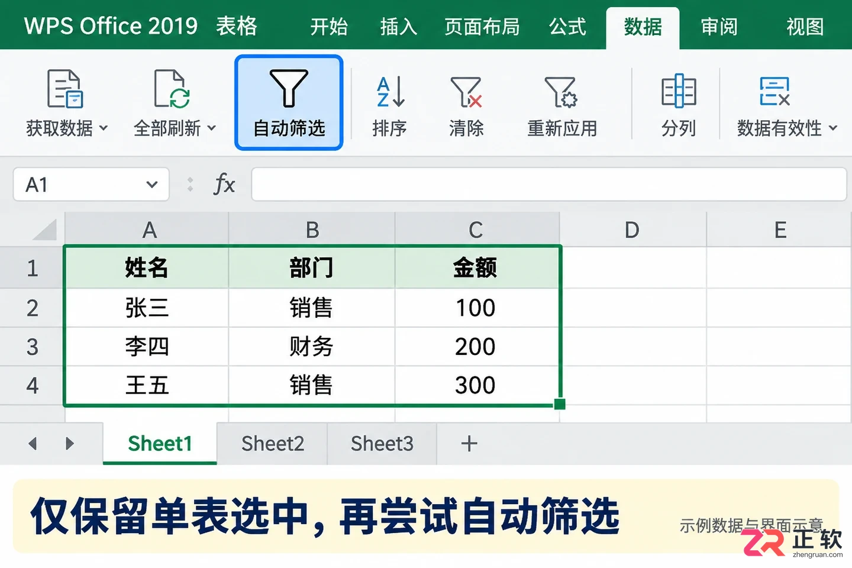852x568 pixels.
Task: Click the cell containing 300
Action: (x=477, y=385)
